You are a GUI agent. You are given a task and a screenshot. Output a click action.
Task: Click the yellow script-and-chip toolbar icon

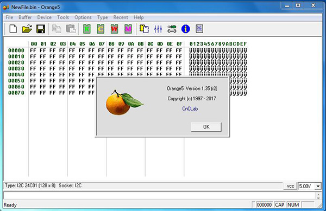click(144, 29)
